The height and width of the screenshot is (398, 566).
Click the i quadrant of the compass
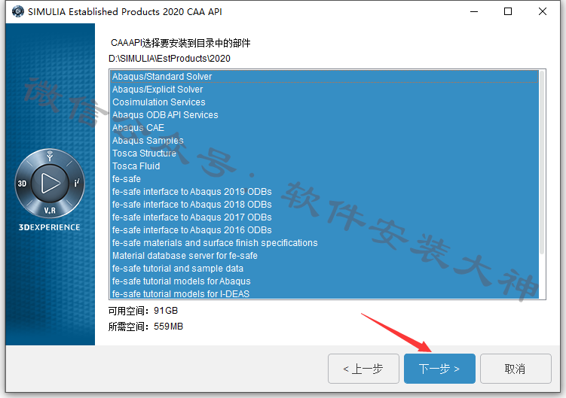77,183
